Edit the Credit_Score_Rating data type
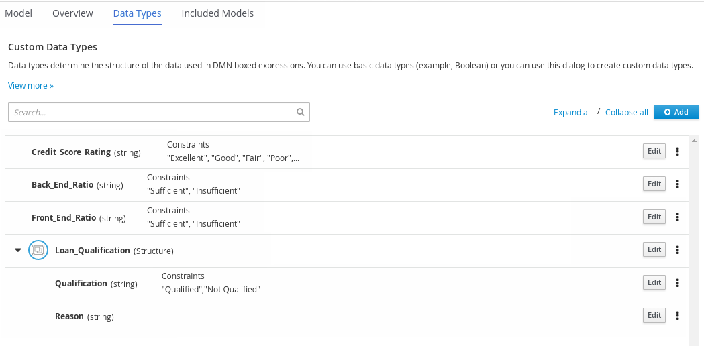Viewport: 704px width, 346px height. click(x=654, y=152)
